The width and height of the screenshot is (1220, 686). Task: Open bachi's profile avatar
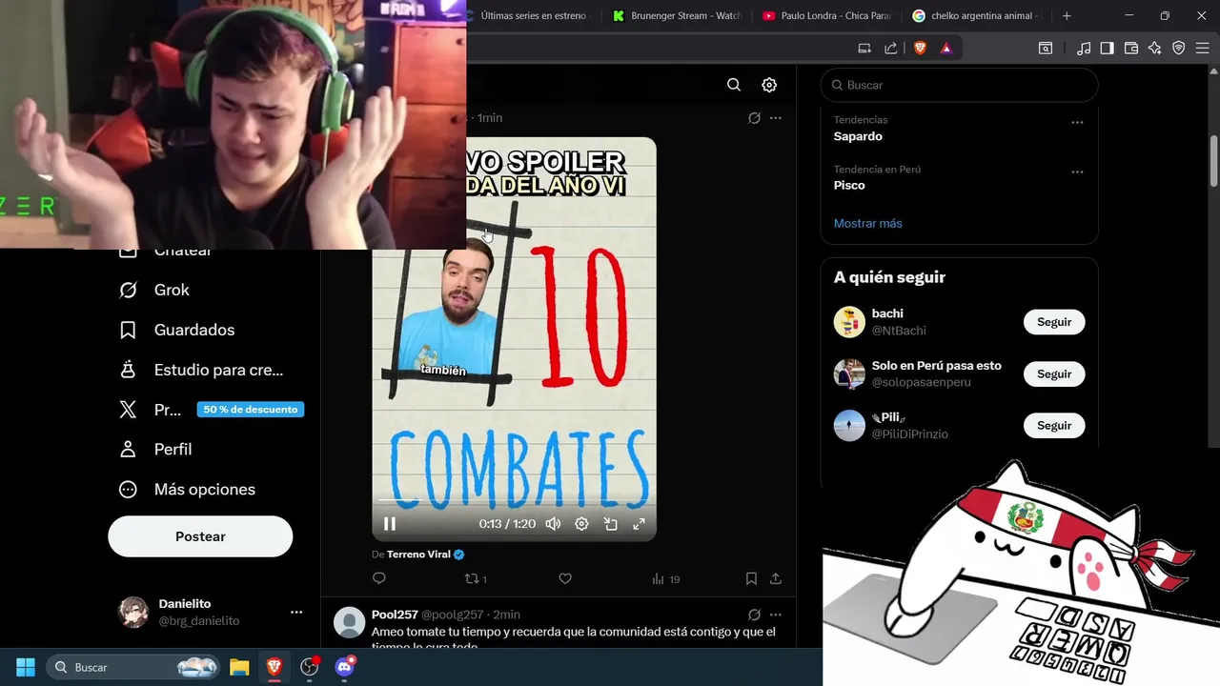tap(849, 322)
